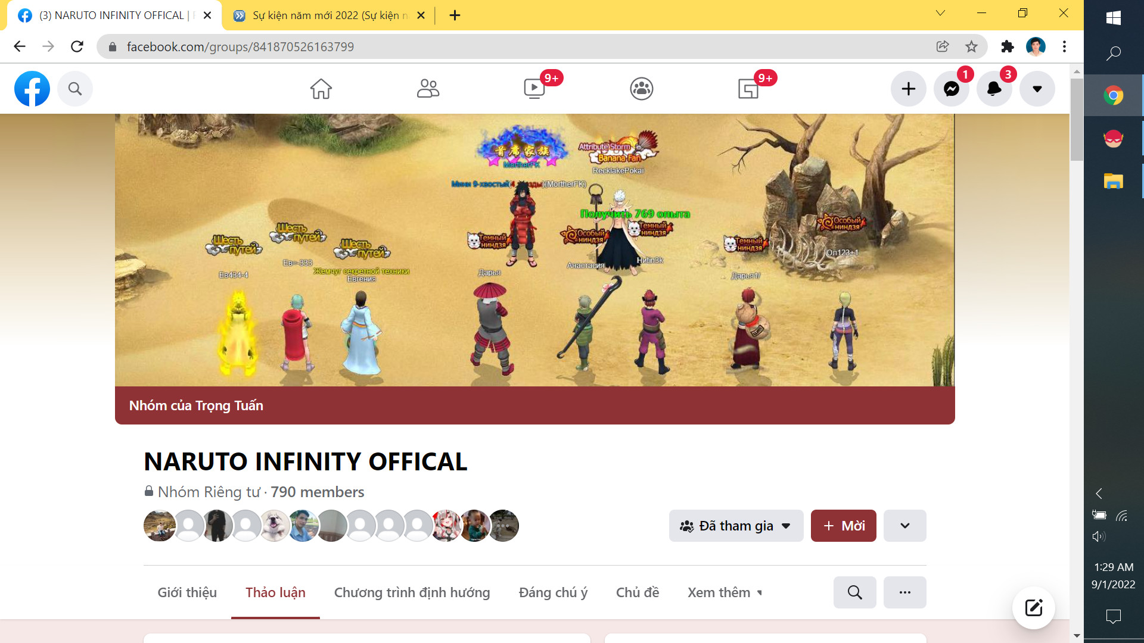
Task: Open File Explorer from taskbar
Action: point(1113,181)
